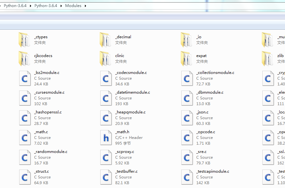Click the _opcode.c file name
The width and height of the screenshot is (285, 188).
pyautogui.click(x=206, y=132)
